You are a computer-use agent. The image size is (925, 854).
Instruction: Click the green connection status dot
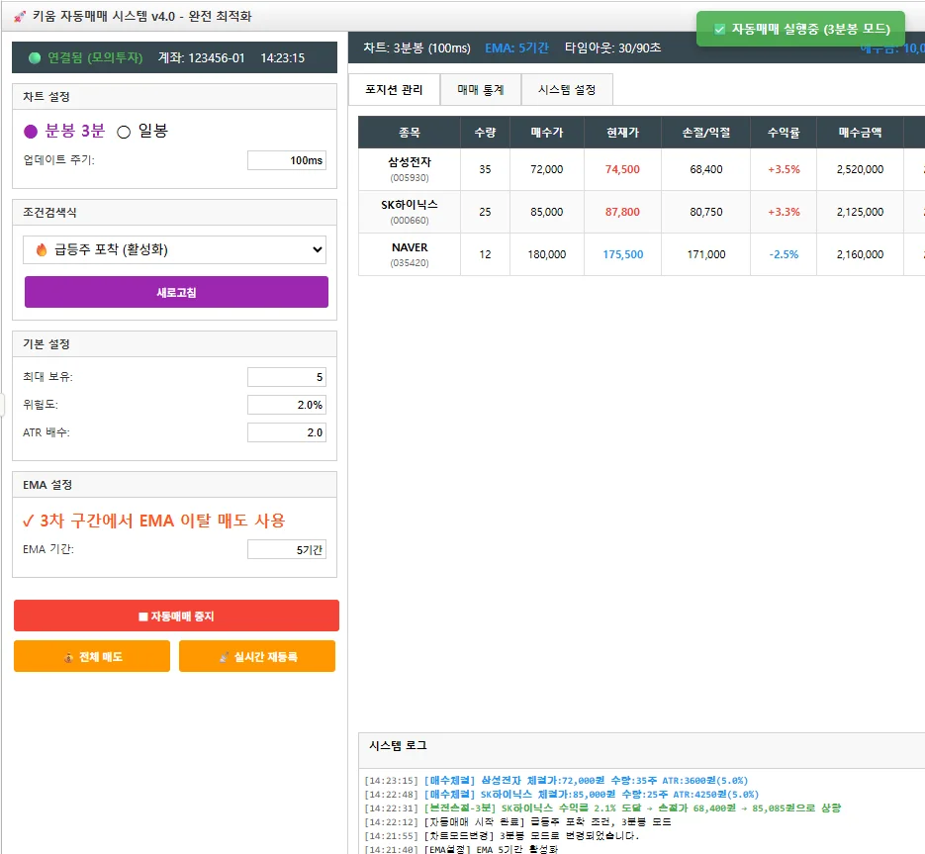click(x=35, y=58)
